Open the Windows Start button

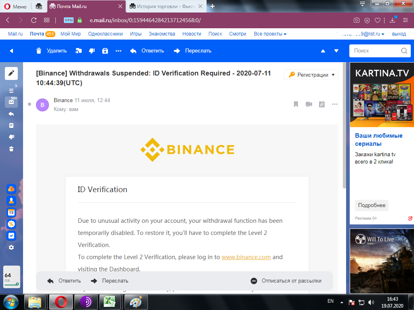point(11,302)
